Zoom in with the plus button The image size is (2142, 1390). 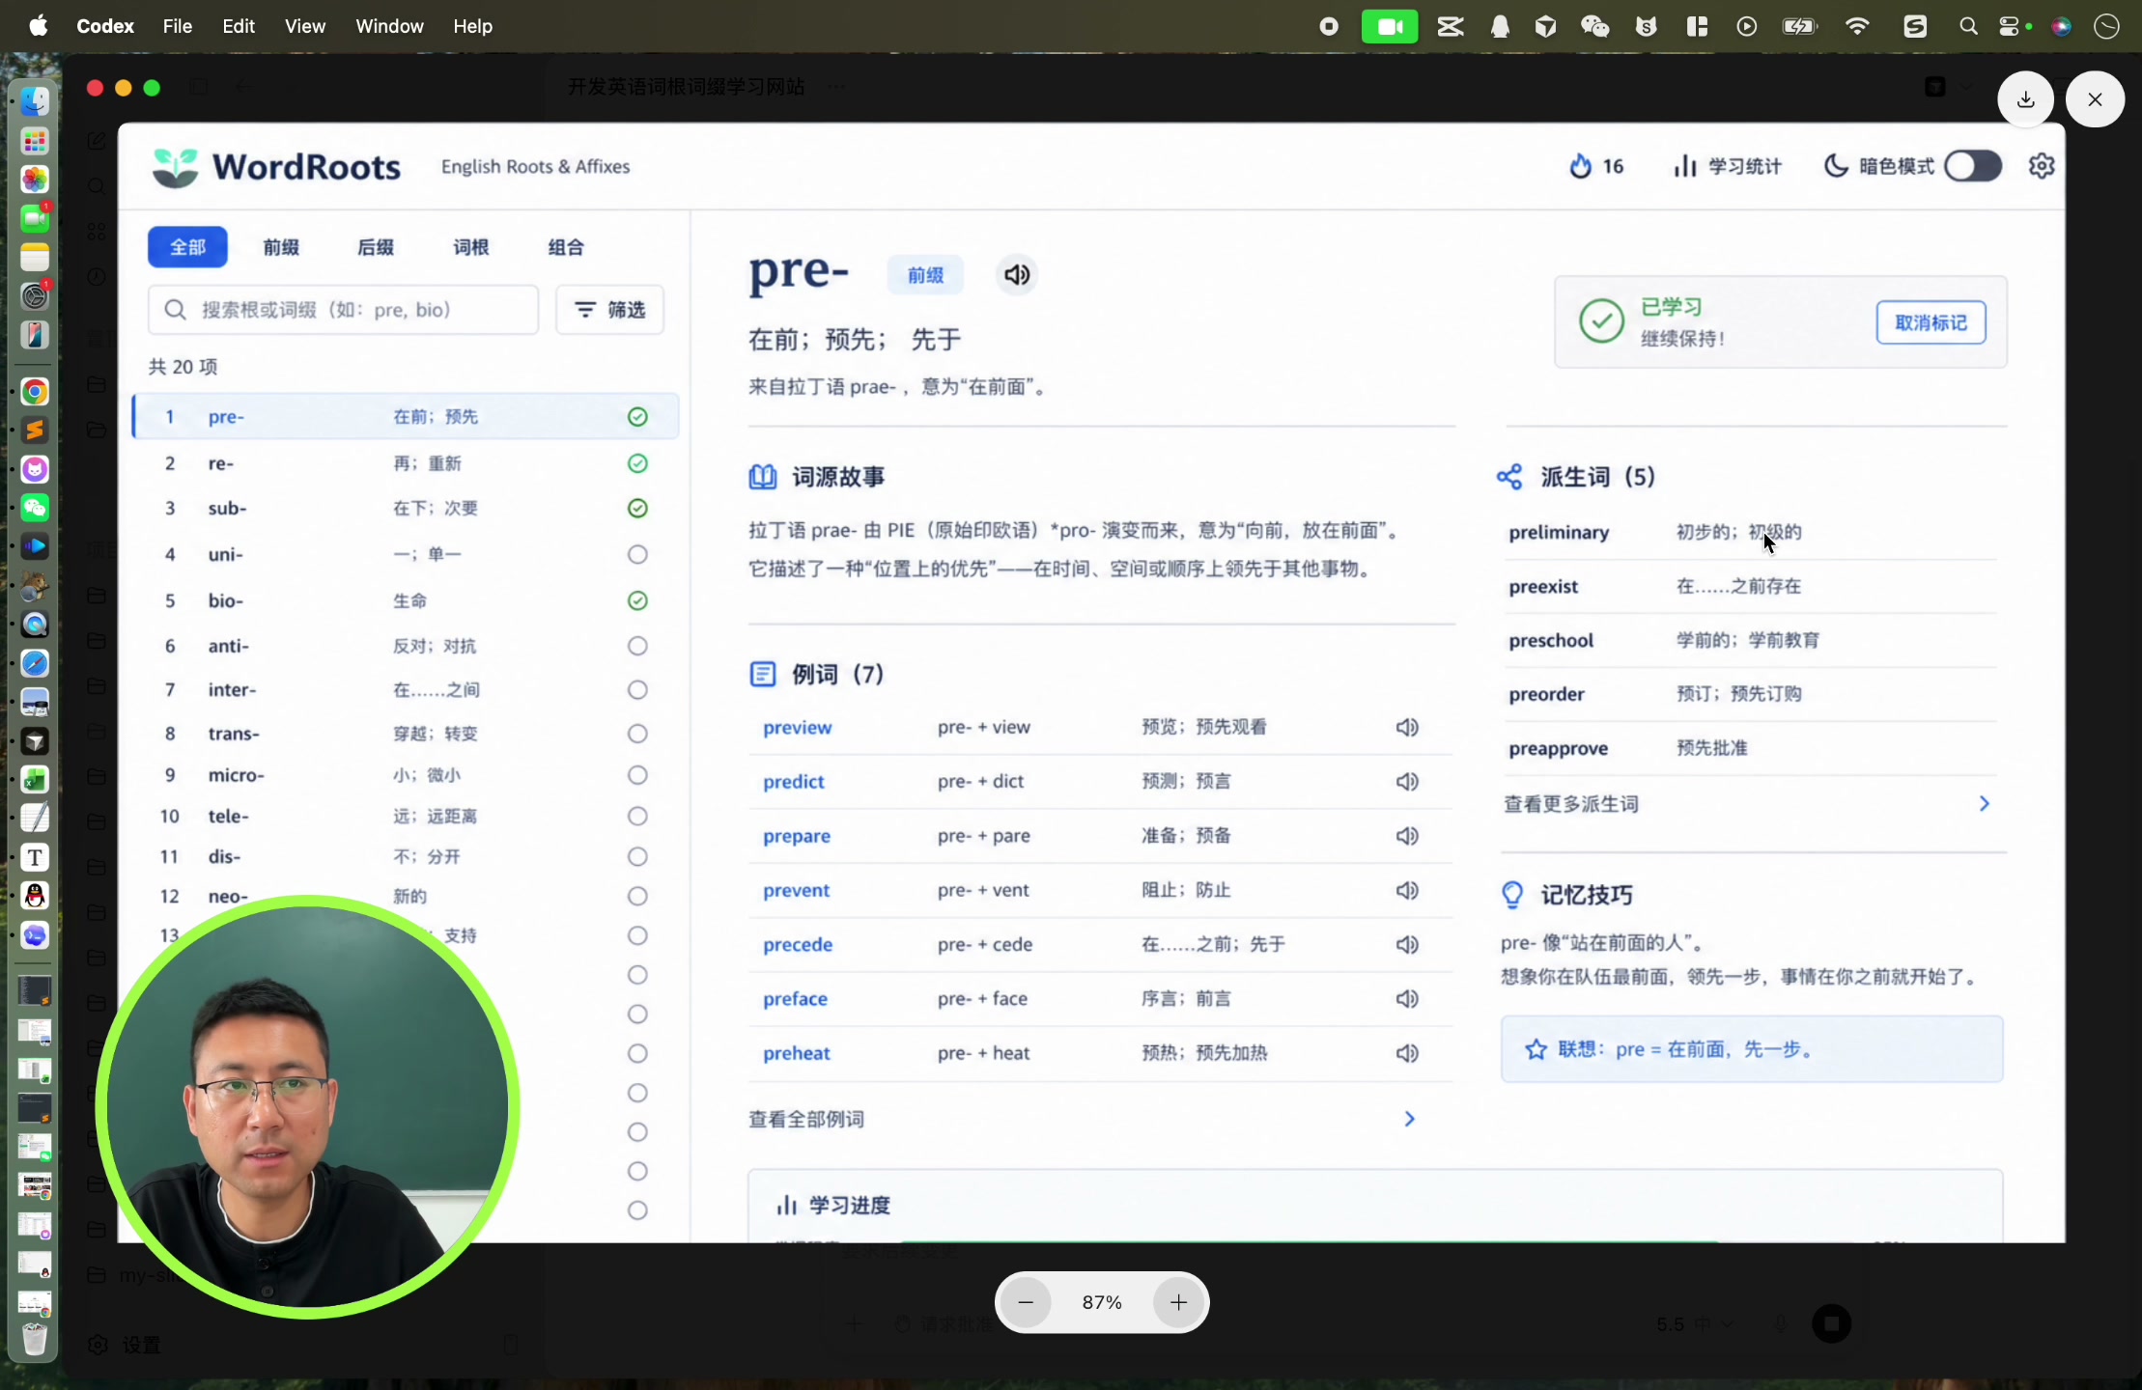[1178, 1302]
